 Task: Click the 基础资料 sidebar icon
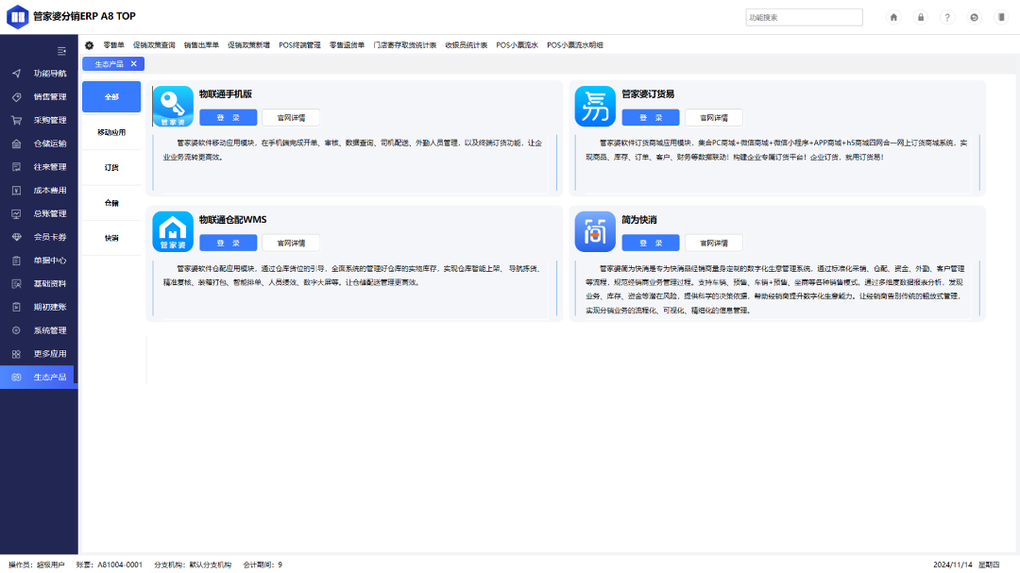(x=16, y=283)
